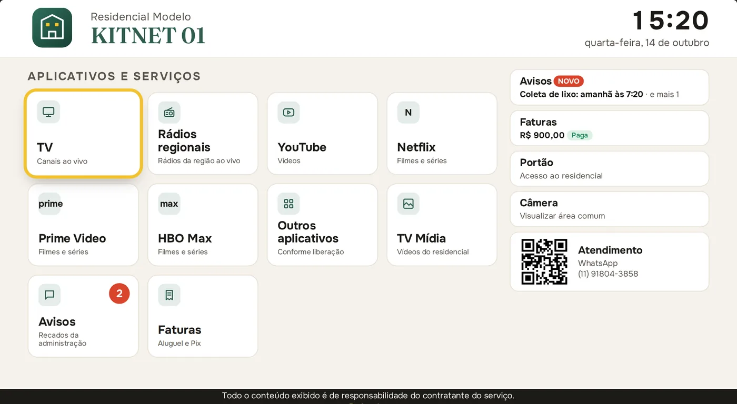Viewport: 737px width, 404px height.
Task: Click the red 2 notification badge
Action: [x=119, y=294]
